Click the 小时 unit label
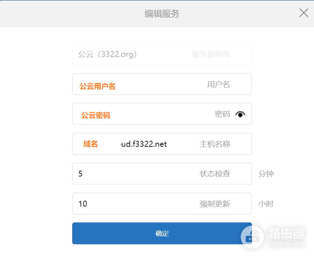This screenshot has width=314, height=258. (266, 204)
